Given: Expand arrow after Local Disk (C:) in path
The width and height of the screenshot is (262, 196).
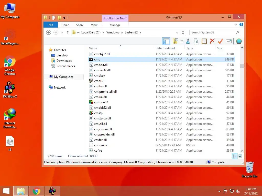Looking at the screenshot, I should (103, 32).
